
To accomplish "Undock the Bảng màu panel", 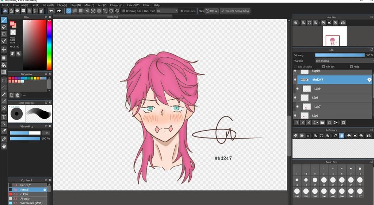I will click(46, 74).
